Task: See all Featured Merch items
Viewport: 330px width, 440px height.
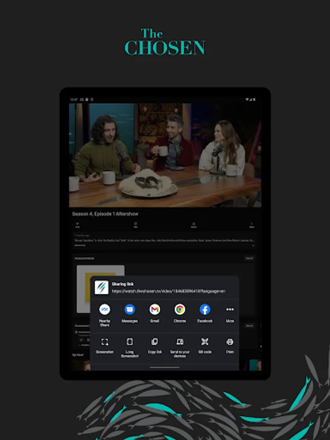Action: (249, 258)
